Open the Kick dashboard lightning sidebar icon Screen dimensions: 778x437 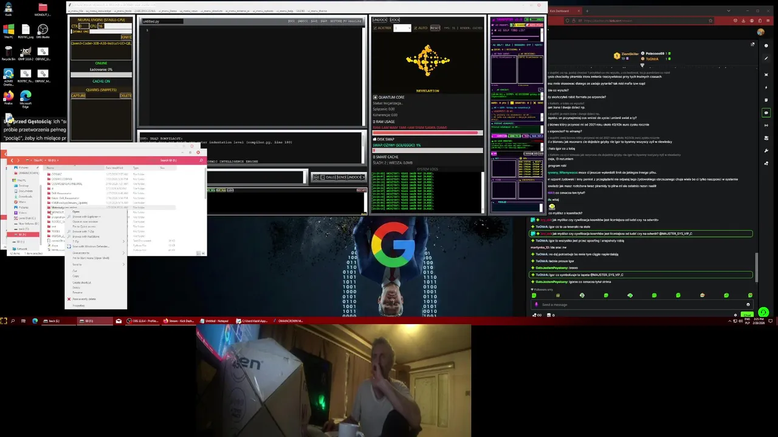766,87
